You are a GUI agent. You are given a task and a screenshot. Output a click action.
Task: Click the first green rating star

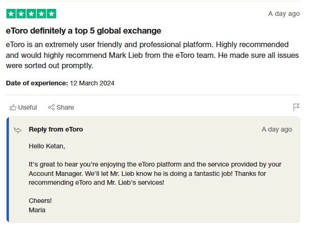(11, 14)
